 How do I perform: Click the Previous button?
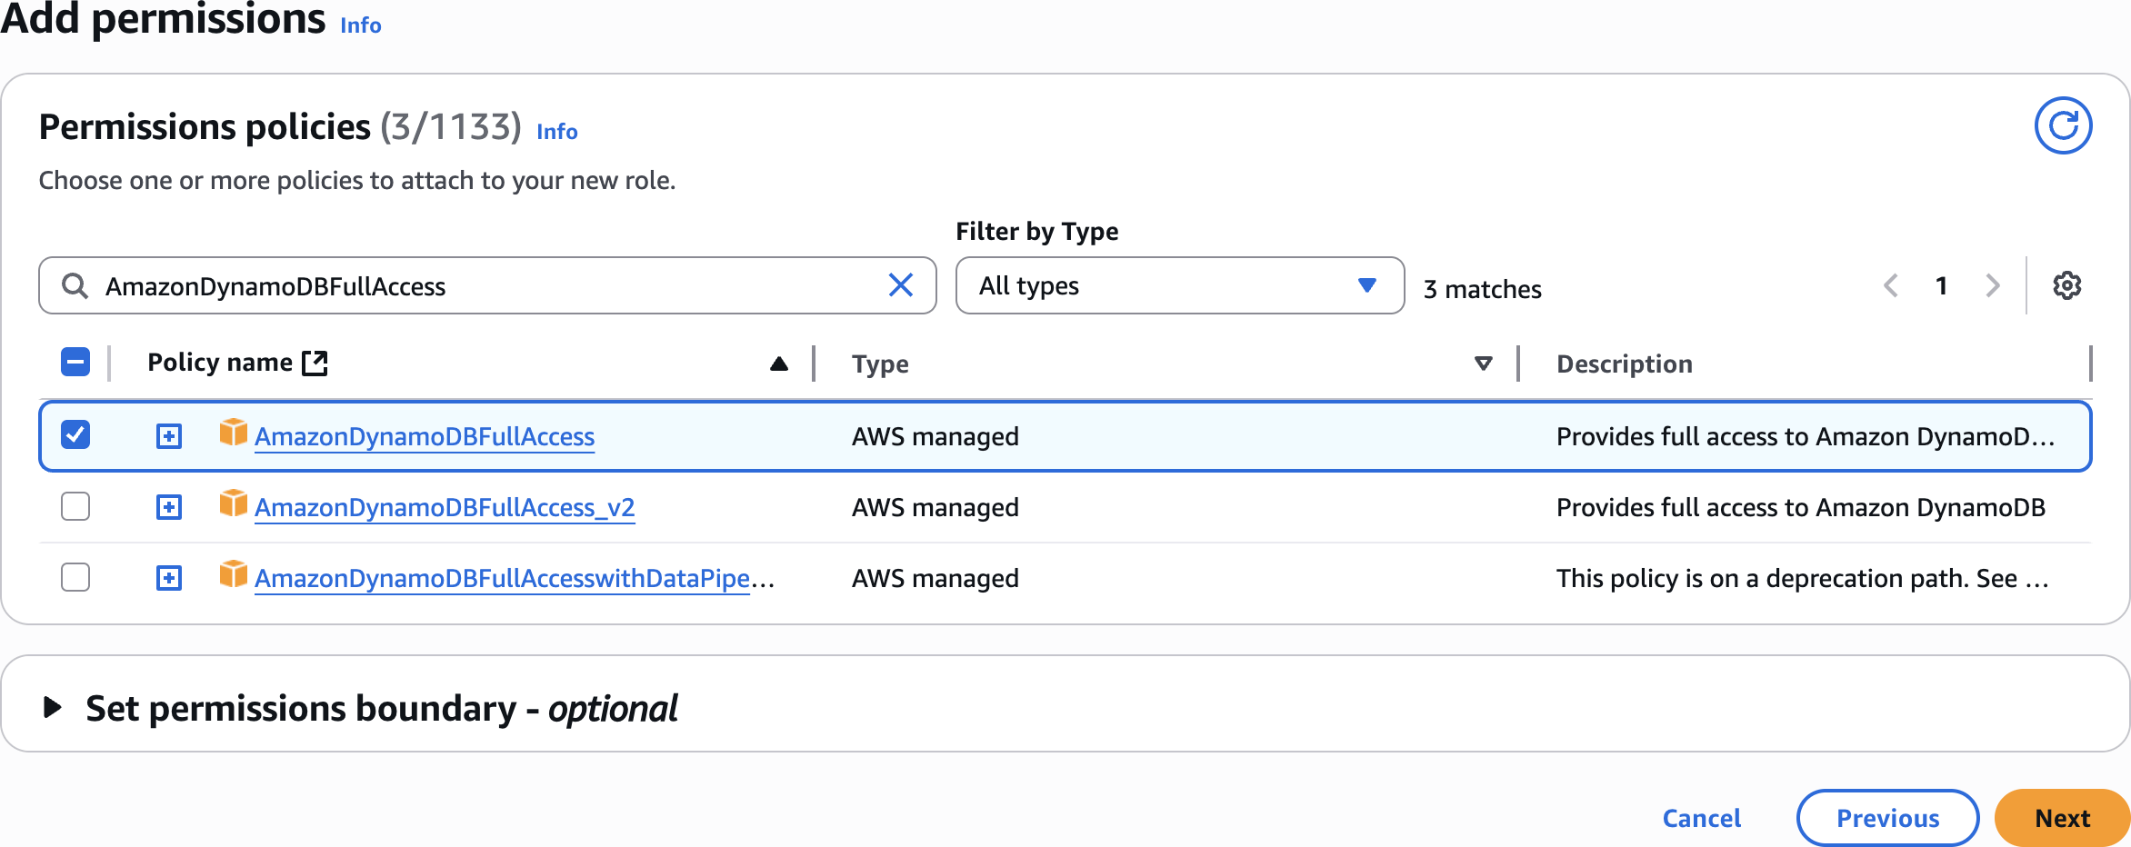click(x=1887, y=818)
